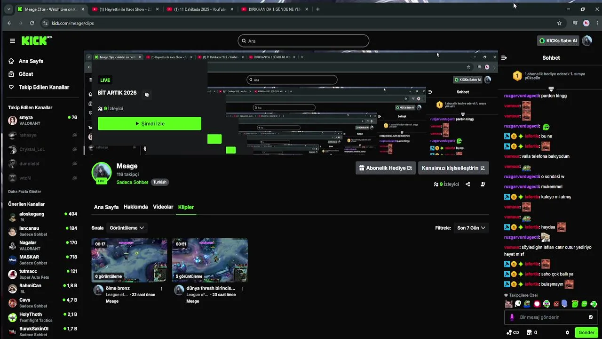Bookmark this page with the star icon
The width and height of the screenshot is (602, 339).
559,23
